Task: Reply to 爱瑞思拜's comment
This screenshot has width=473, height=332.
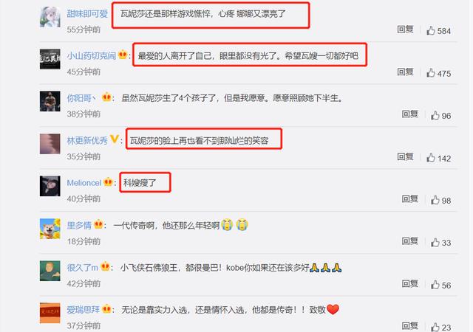Action: point(409,325)
